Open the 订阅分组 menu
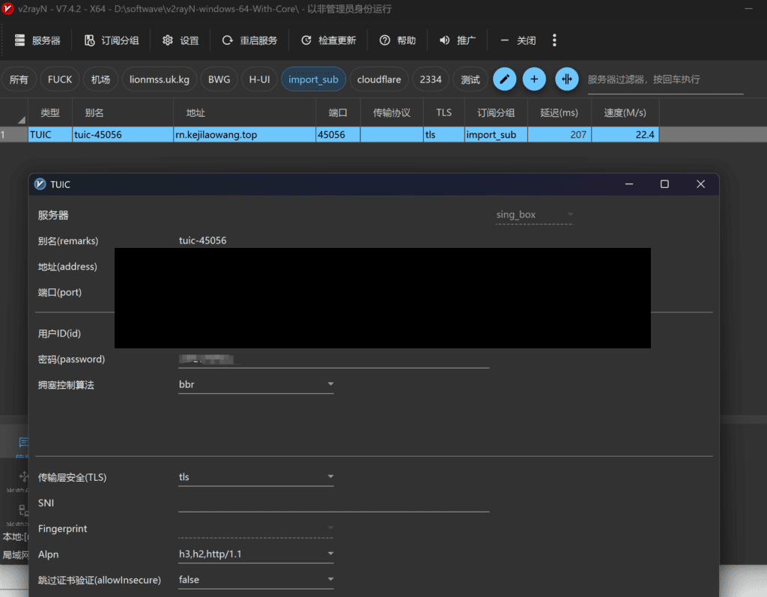The width and height of the screenshot is (767, 597). [x=112, y=40]
